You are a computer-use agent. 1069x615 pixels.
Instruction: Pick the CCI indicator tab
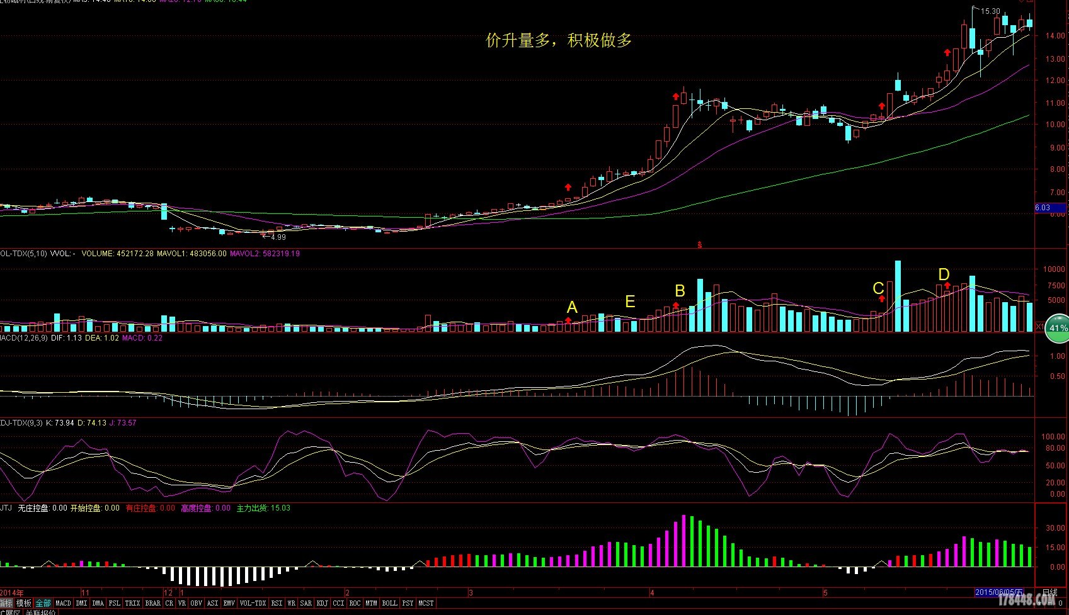(339, 603)
